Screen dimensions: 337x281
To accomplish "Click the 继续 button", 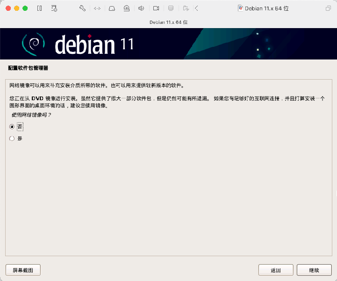I will pyautogui.click(x=314, y=270).
